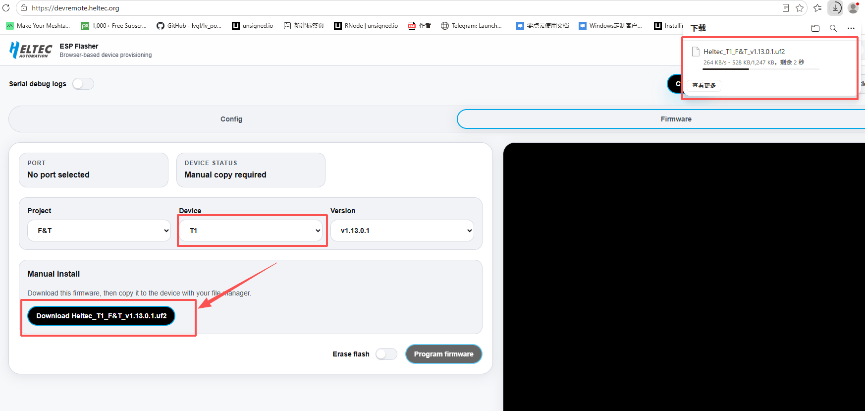Open the browser profile avatar
Viewport: 865px width, 411px height.
[853, 8]
